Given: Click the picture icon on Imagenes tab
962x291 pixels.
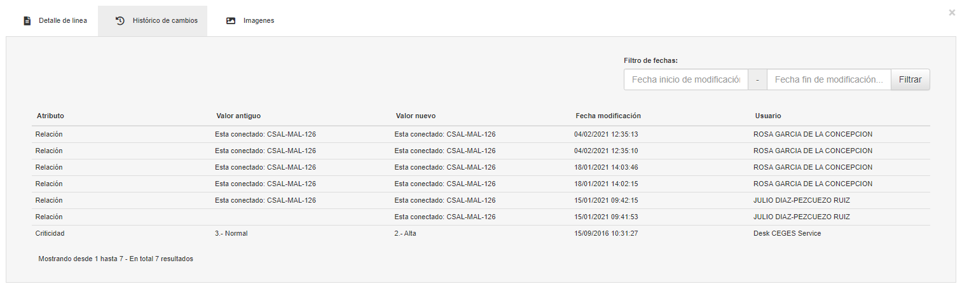Looking at the screenshot, I should 231,21.
